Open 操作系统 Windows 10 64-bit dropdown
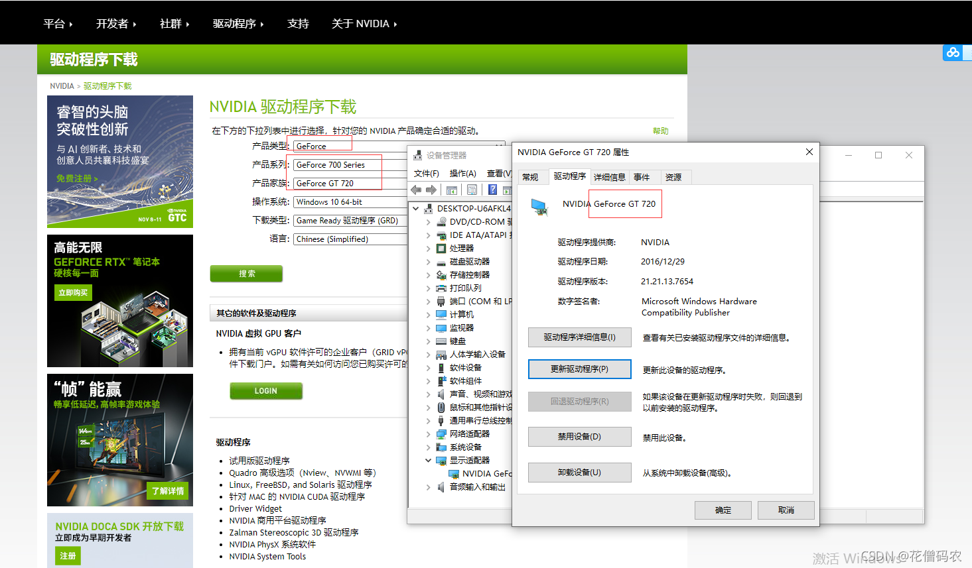Screen dimensions: 972x568 pyautogui.click(x=350, y=202)
